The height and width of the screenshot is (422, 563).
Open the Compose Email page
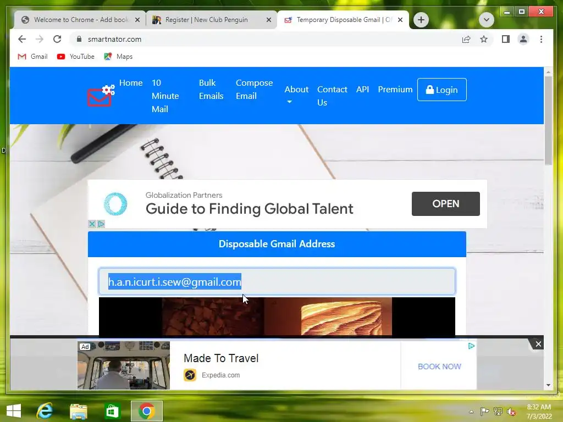[x=254, y=90]
